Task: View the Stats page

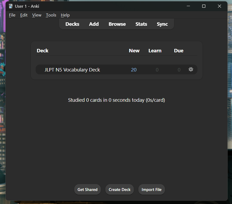Action: click(141, 24)
